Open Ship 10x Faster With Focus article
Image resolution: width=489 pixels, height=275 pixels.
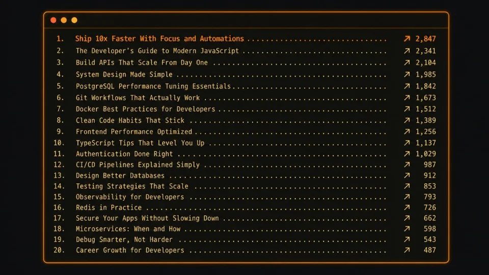click(159, 39)
